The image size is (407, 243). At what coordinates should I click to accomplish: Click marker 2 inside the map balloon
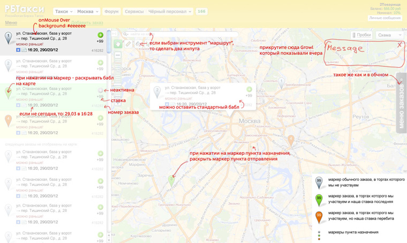pos(157,92)
